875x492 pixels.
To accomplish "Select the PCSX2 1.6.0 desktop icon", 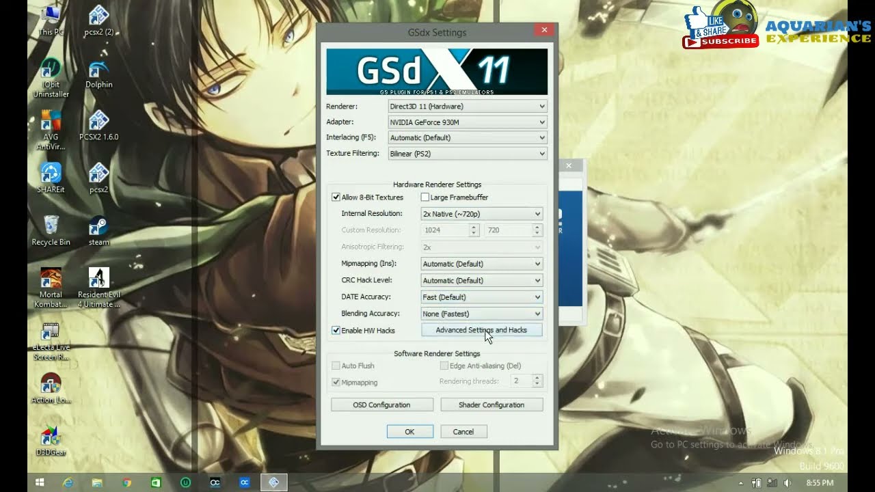I will [x=99, y=125].
